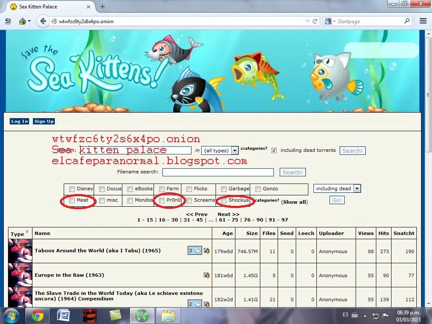Click the Go! button
The height and width of the screenshot is (324, 432).
(337, 200)
